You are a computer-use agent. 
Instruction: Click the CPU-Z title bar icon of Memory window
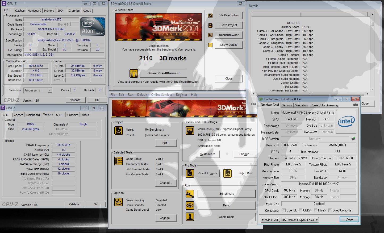3,108
